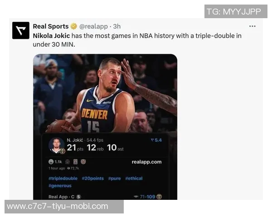Select the #pure hashtag

pyautogui.click(x=115, y=178)
